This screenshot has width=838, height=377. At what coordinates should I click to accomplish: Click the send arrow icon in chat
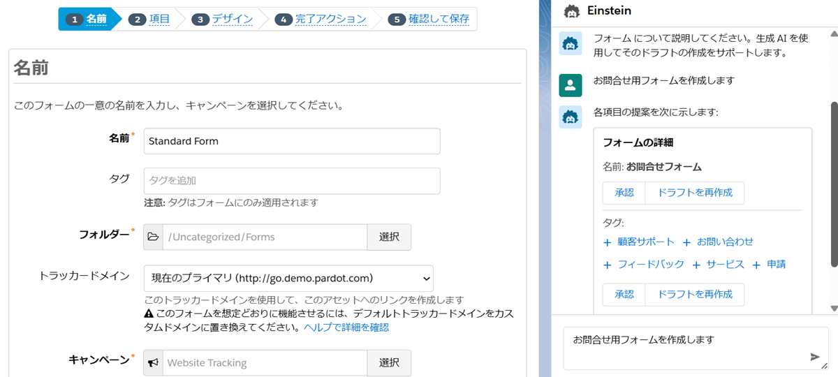coord(814,357)
